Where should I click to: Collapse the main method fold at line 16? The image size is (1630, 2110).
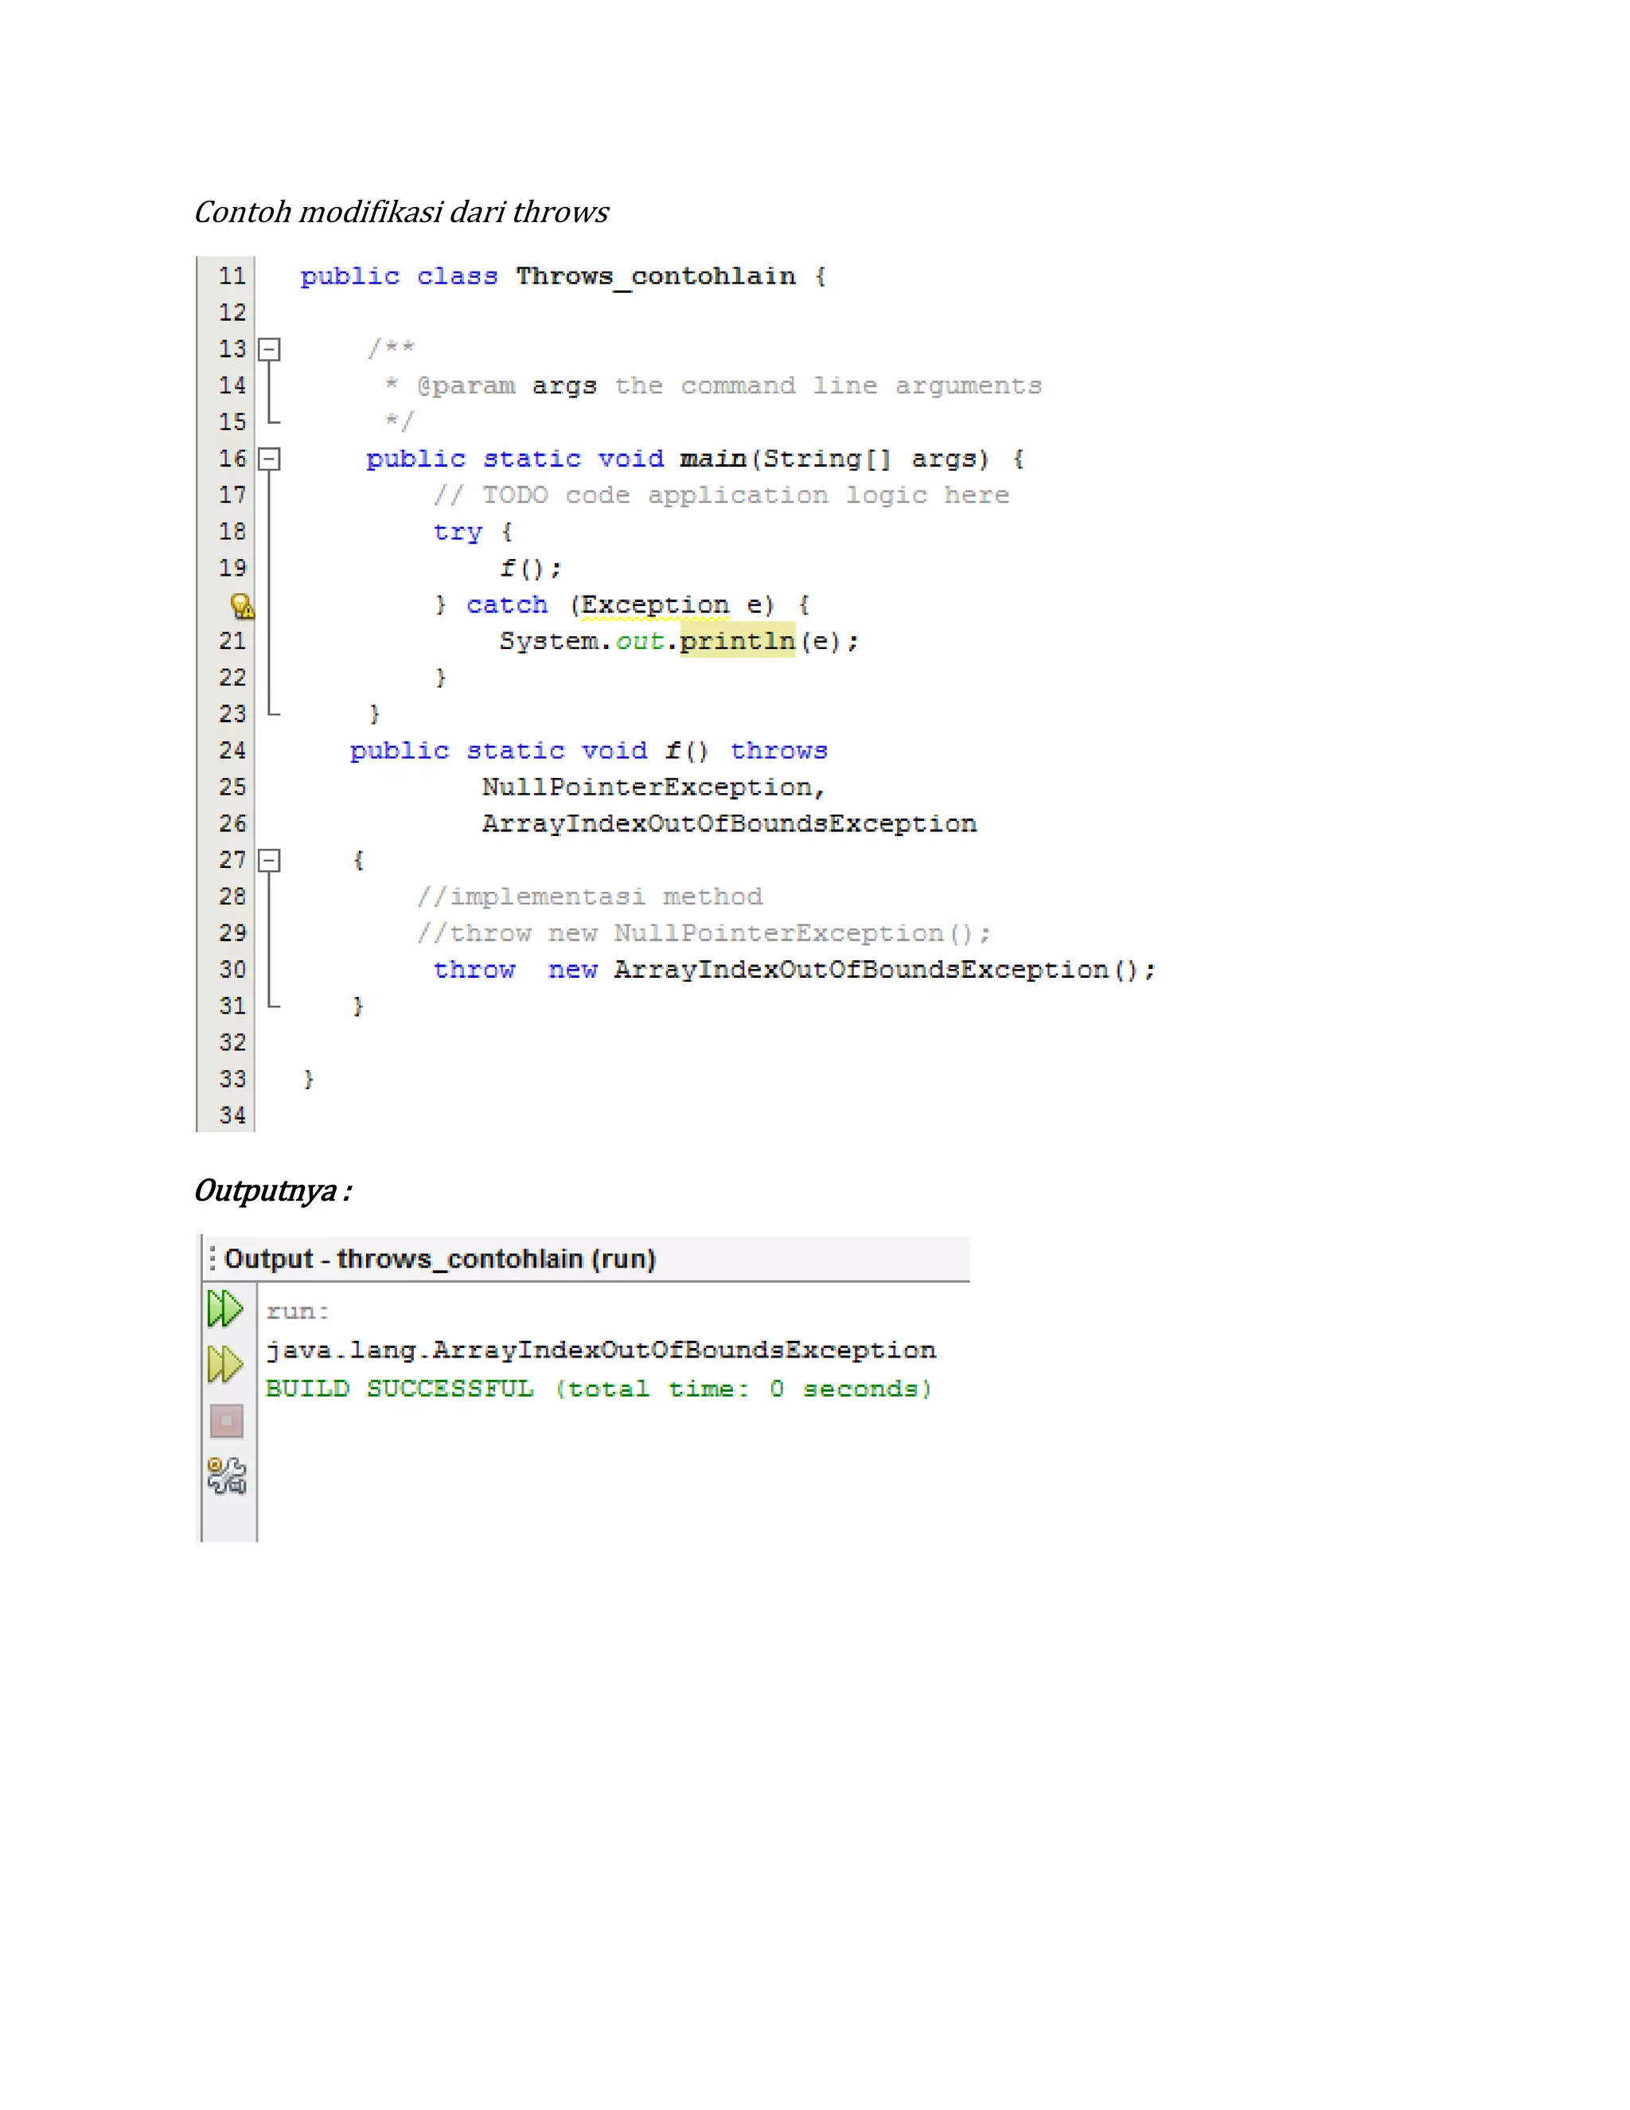[270, 458]
